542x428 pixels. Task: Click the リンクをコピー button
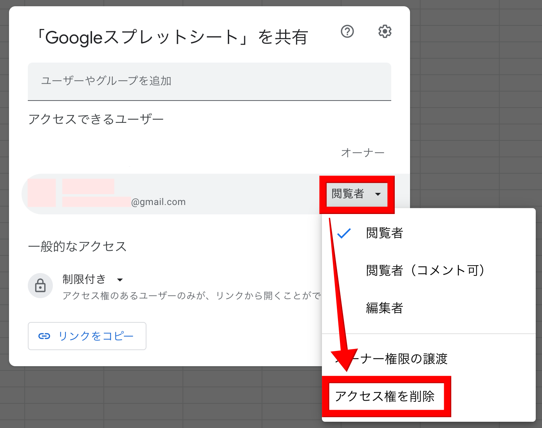(x=87, y=336)
